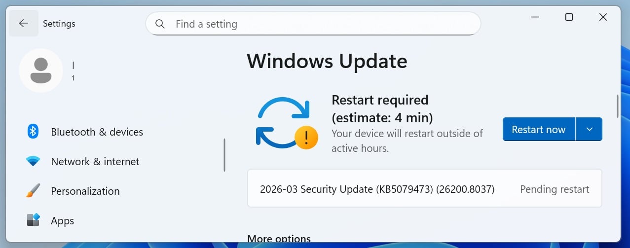Expand the dropdown arrow beside Restart now

pos(589,129)
